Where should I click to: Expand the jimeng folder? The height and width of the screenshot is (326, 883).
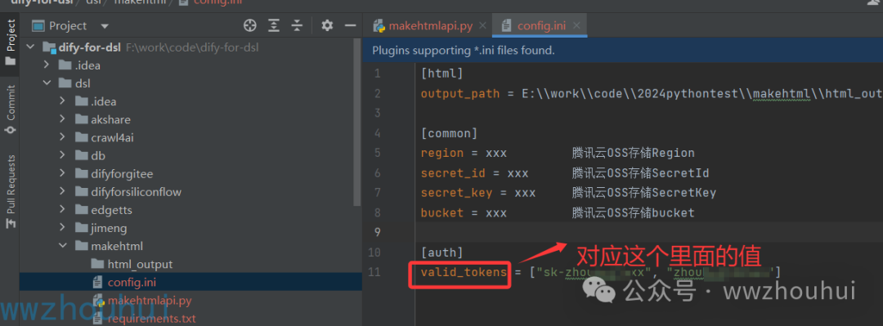[63, 228]
